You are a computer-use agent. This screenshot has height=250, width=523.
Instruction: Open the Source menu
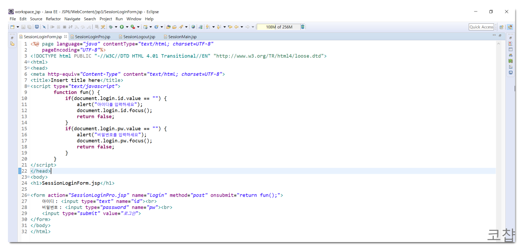tap(36, 19)
